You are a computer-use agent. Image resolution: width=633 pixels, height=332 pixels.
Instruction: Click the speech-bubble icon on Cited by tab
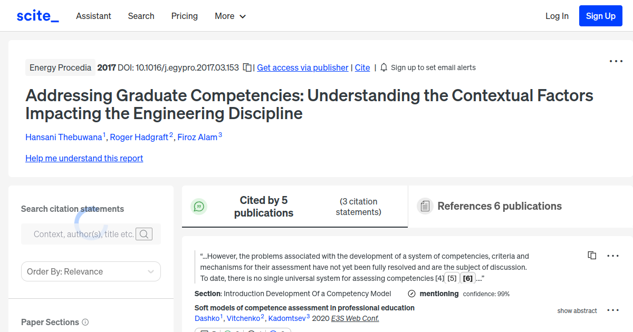pos(199,206)
